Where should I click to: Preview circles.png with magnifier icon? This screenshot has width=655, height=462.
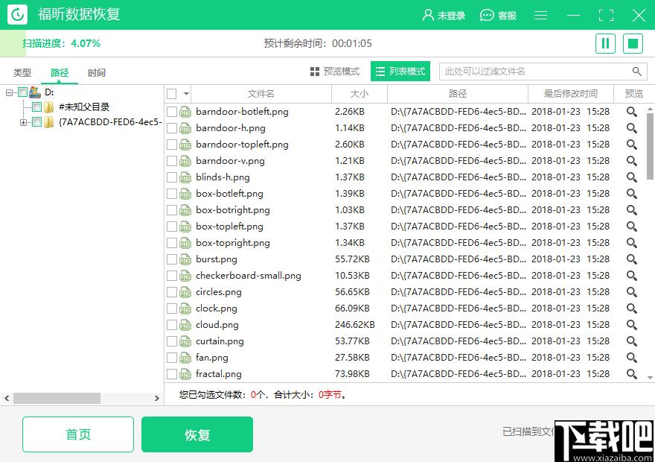coord(632,292)
